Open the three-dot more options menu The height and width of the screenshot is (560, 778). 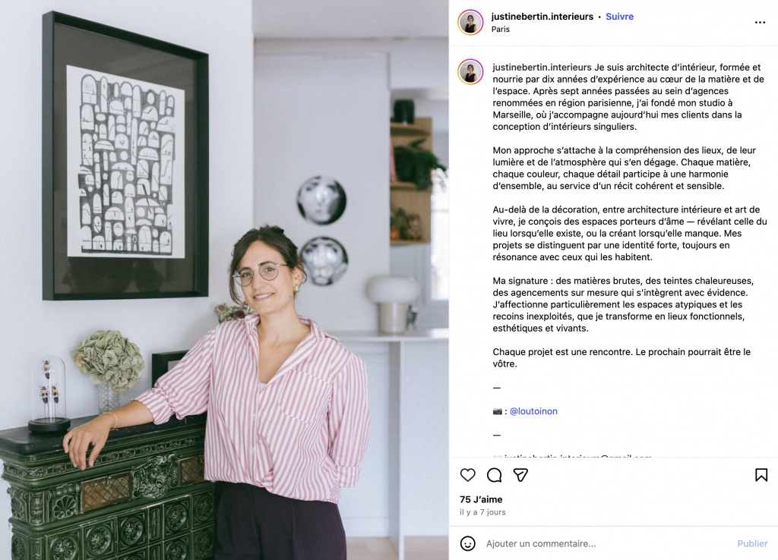click(760, 22)
